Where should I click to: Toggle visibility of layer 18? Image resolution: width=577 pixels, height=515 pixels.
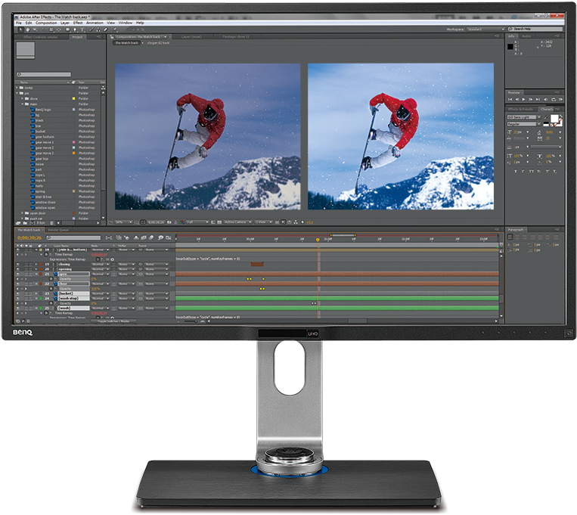click(17, 250)
